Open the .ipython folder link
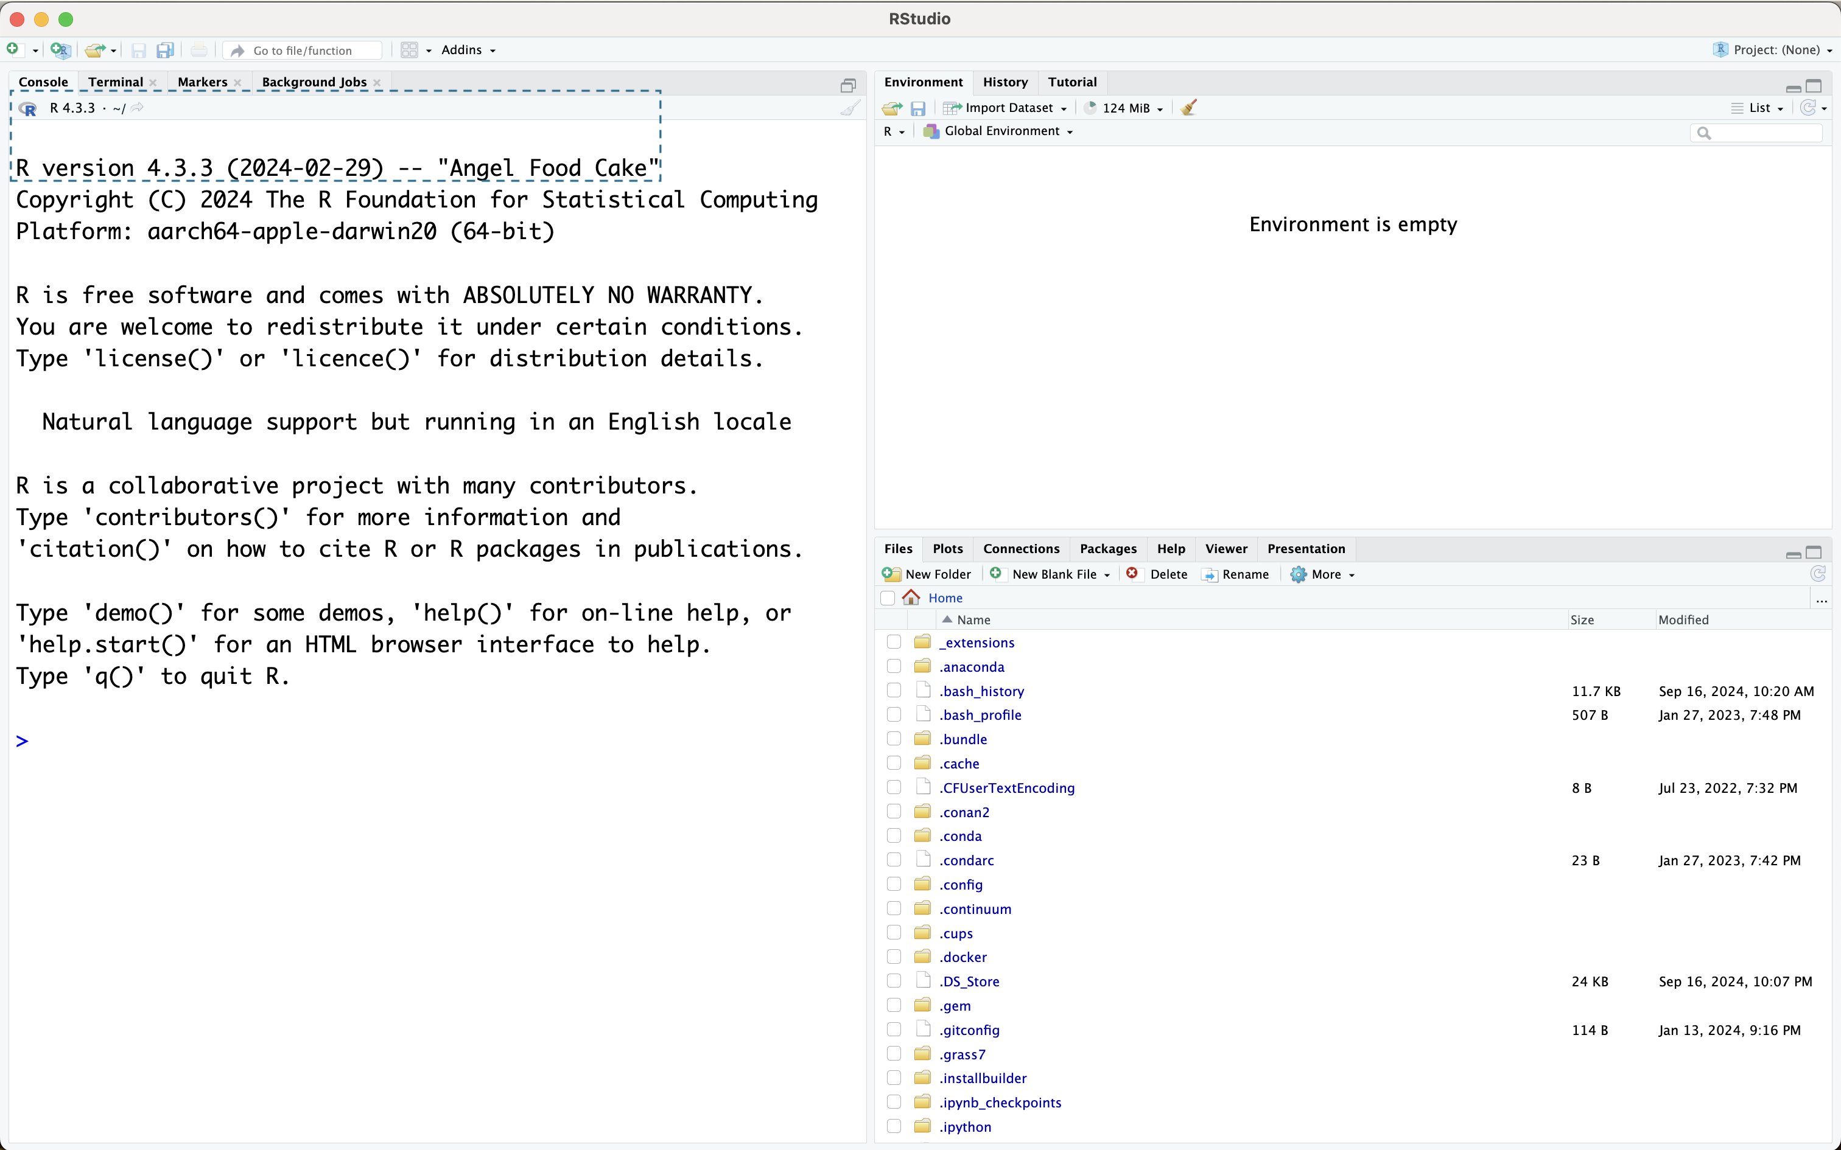This screenshot has height=1150, width=1841. click(966, 1126)
